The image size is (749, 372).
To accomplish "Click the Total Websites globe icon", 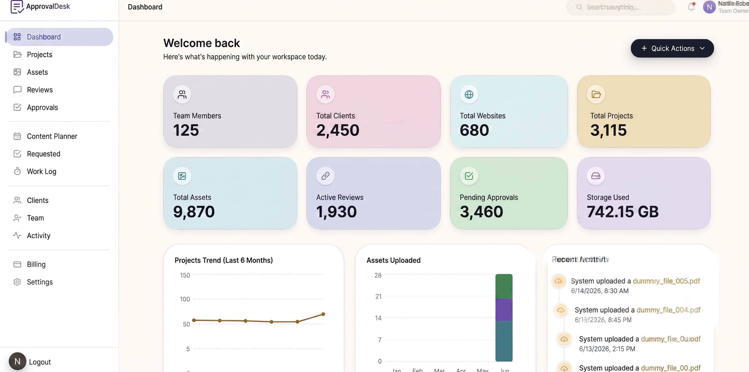I will pos(469,94).
